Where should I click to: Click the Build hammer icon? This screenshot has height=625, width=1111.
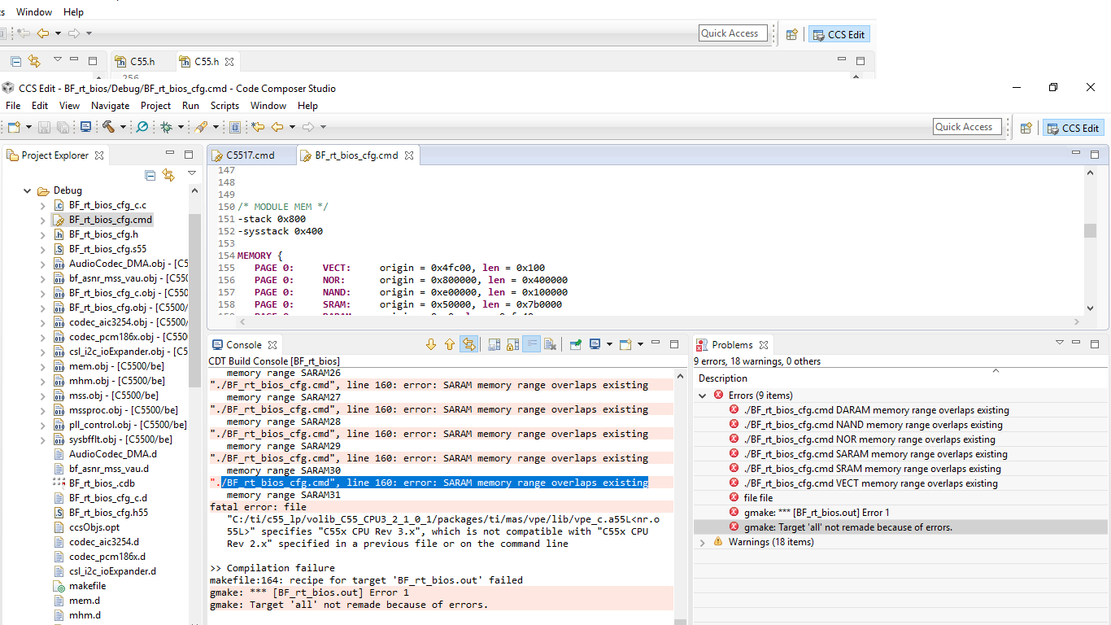coord(108,127)
